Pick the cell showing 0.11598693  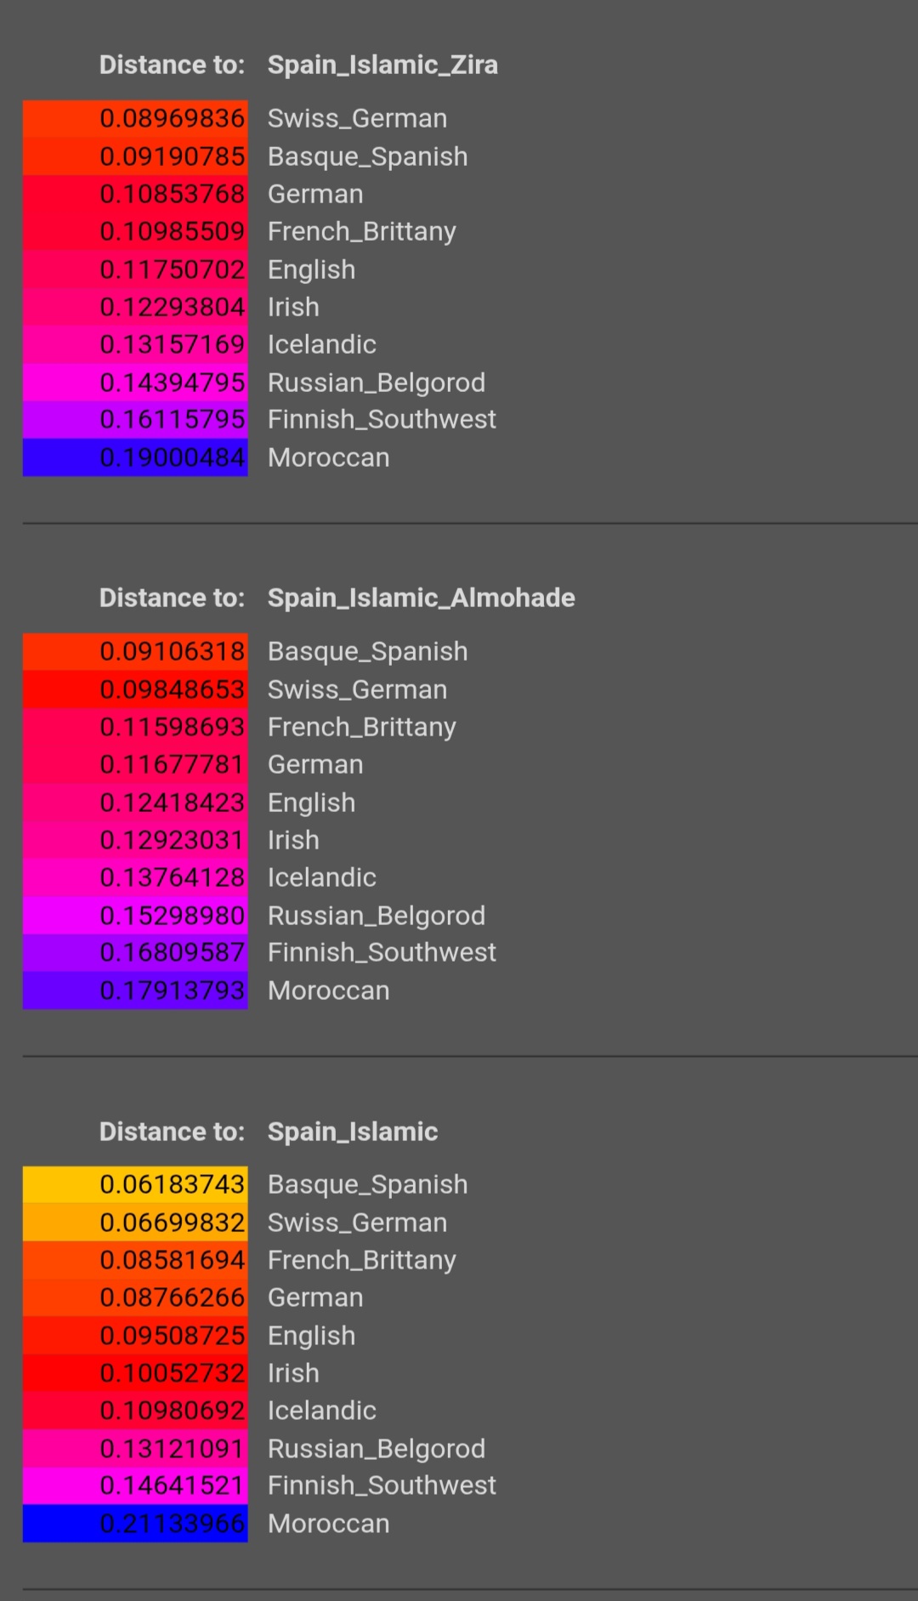(x=135, y=727)
